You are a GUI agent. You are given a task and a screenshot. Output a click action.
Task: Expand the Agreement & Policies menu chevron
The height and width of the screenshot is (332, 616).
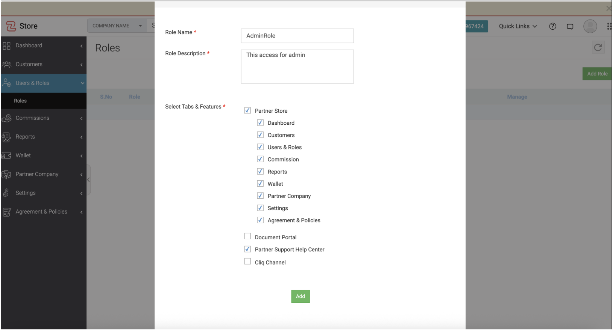click(81, 212)
